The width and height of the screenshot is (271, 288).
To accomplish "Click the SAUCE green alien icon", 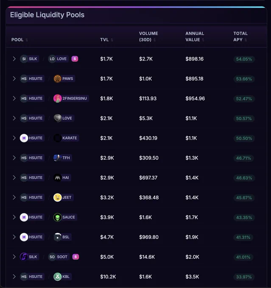I will click(57, 217).
